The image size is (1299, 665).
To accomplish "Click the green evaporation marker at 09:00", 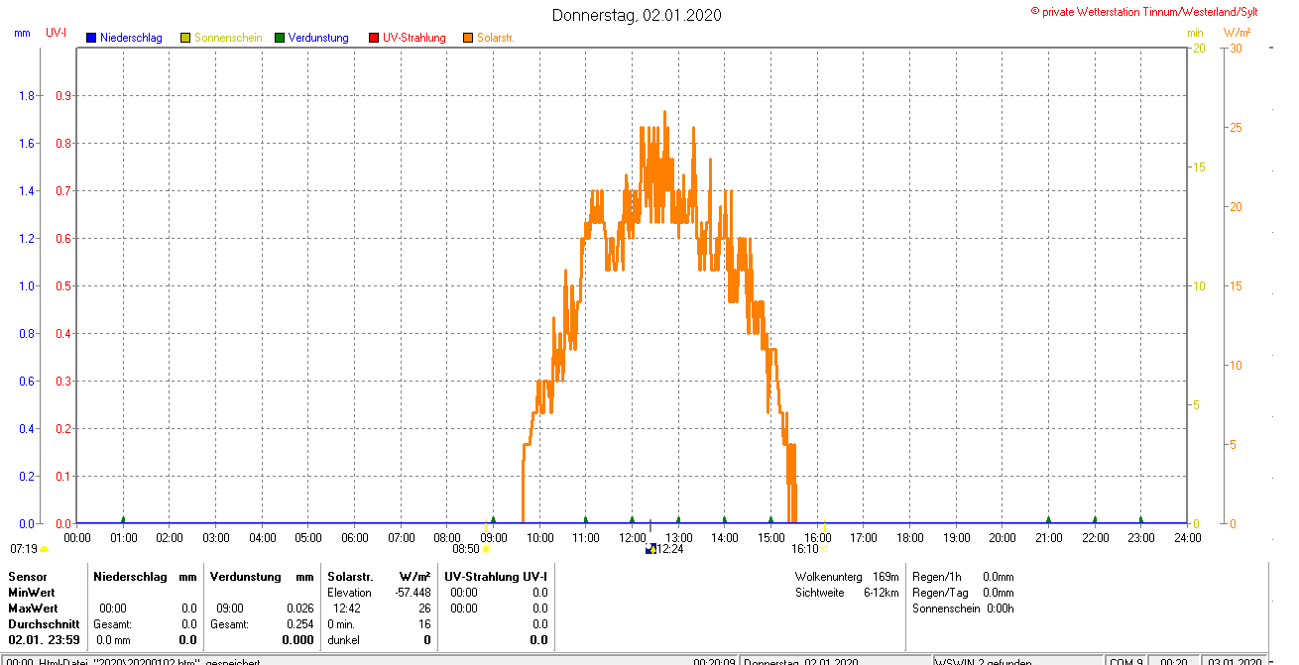I will point(494,519).
